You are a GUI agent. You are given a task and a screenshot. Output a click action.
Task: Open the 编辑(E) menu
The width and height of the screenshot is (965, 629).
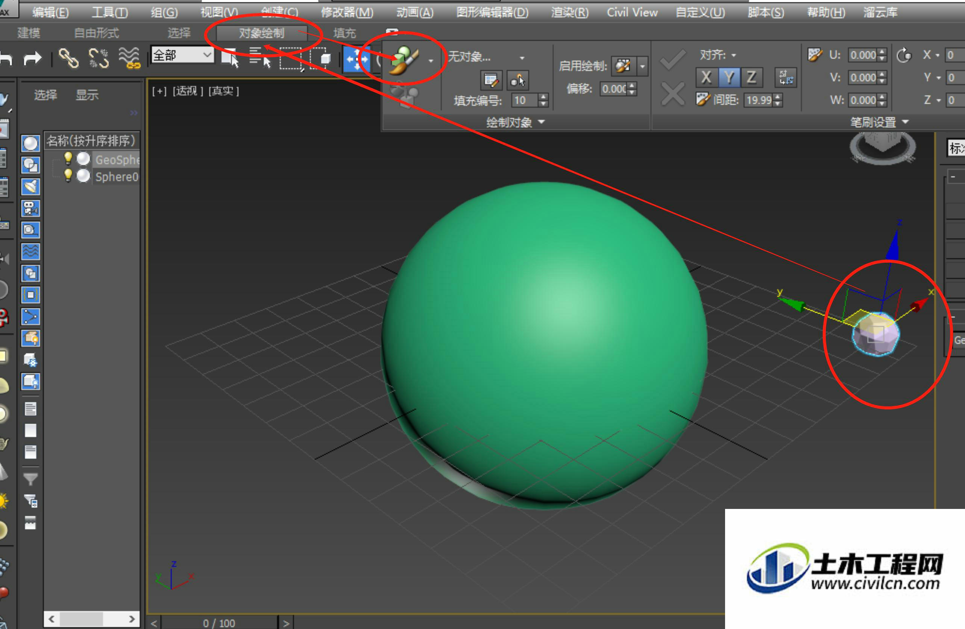(51, 12)
